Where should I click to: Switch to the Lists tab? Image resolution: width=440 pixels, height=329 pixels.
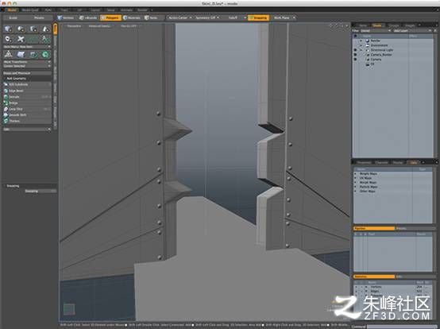[x=413, y=163]
